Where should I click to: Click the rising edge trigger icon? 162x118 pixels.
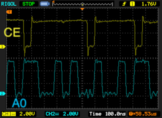124,4
